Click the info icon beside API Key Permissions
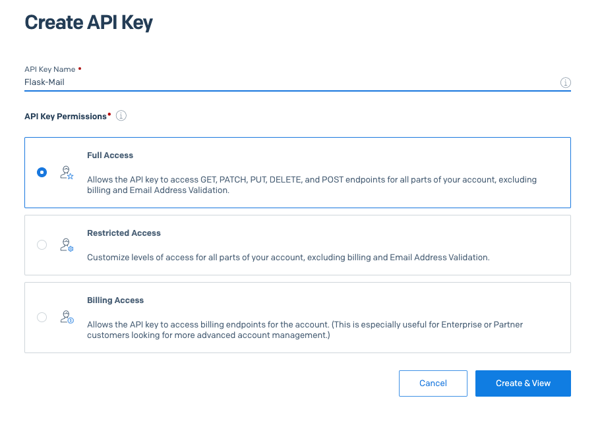The width and height of the screenshot is (602, 423). [x=121, y=116]
